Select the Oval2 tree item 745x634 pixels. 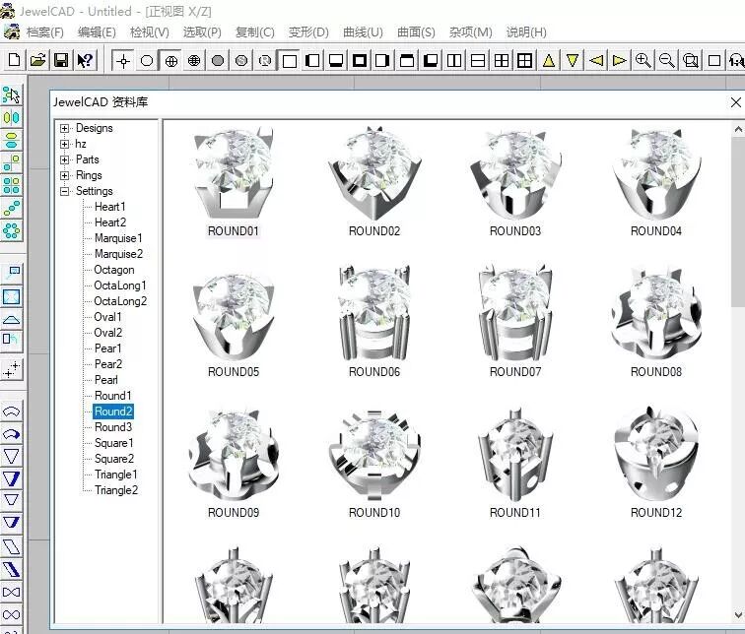107,333
